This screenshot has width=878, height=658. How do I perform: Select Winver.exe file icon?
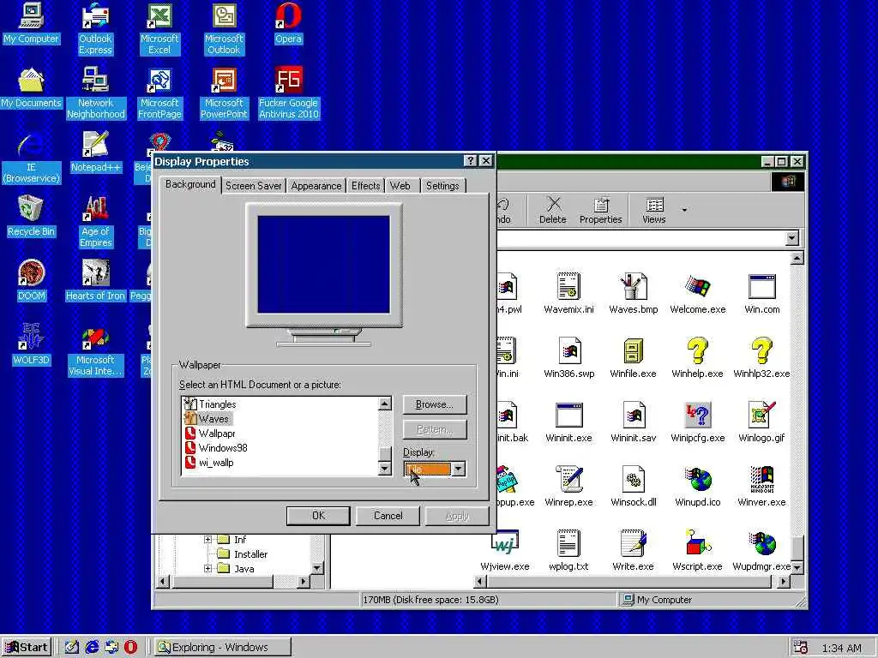761,487
